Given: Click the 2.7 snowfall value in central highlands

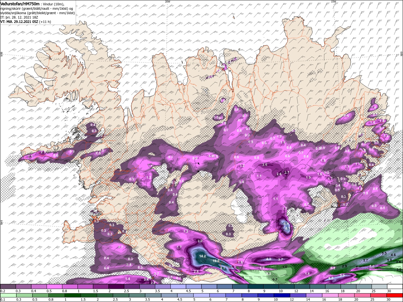Looking at the screenshot, I should 287,172.
